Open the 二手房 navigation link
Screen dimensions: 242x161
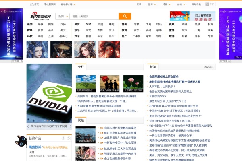coord(136,36)
